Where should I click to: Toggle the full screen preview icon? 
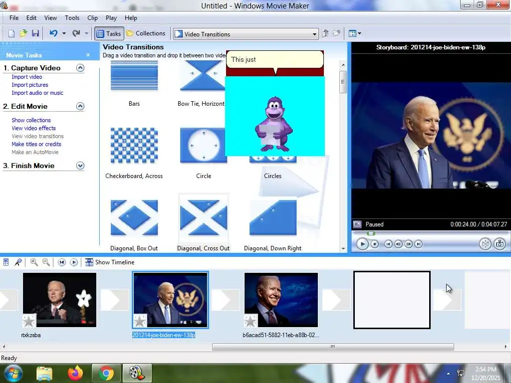tap(357, 224)
